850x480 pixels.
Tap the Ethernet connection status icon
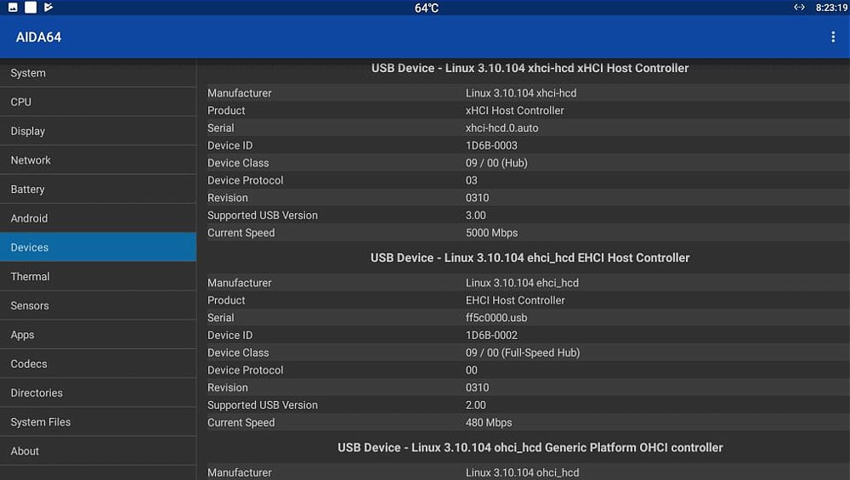click(x=799, y=8)
